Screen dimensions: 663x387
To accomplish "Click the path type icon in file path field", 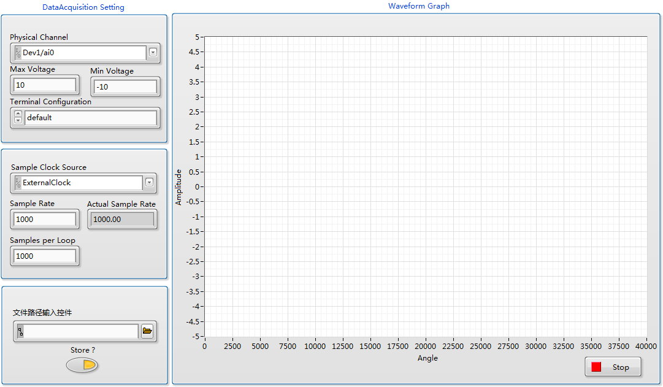I will (20, 332).
